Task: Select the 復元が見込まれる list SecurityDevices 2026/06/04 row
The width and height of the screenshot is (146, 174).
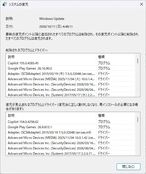Action: tap(71, 148)
